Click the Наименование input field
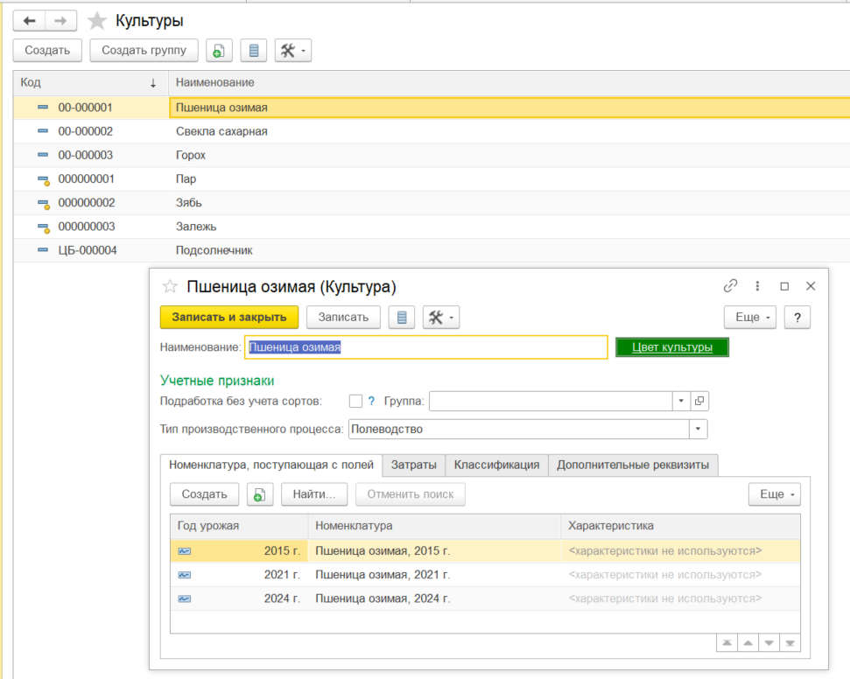850x679 pixels. click(x=426, y=347)
